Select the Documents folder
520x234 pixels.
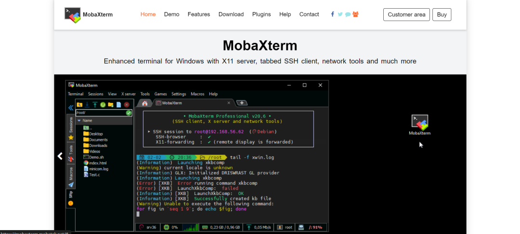[95, 140]
